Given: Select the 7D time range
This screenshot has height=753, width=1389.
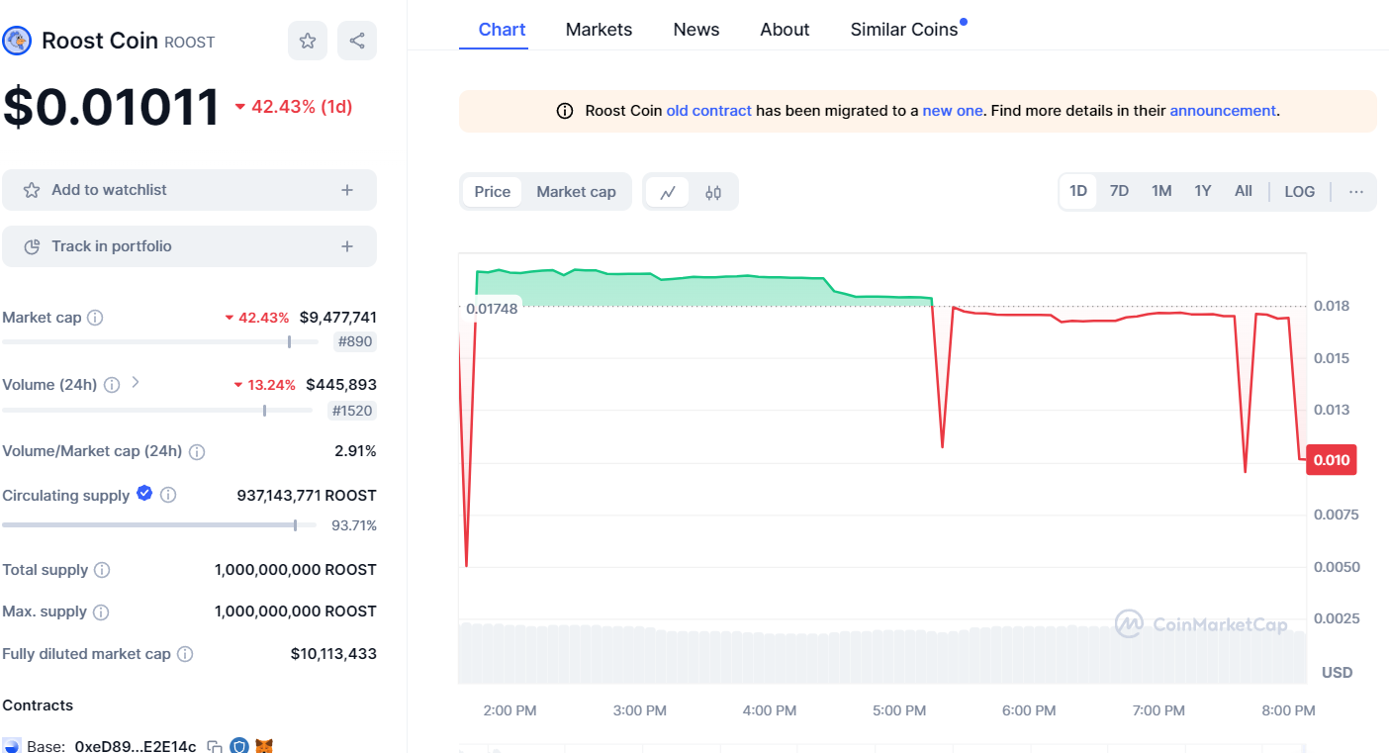Looking at the screenshot, I should [1119, 191].
